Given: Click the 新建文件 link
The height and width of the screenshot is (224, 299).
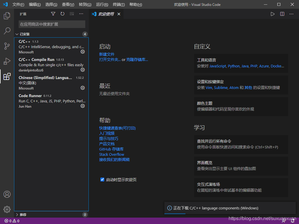Looking at the screenshot, I should (107, 54).
